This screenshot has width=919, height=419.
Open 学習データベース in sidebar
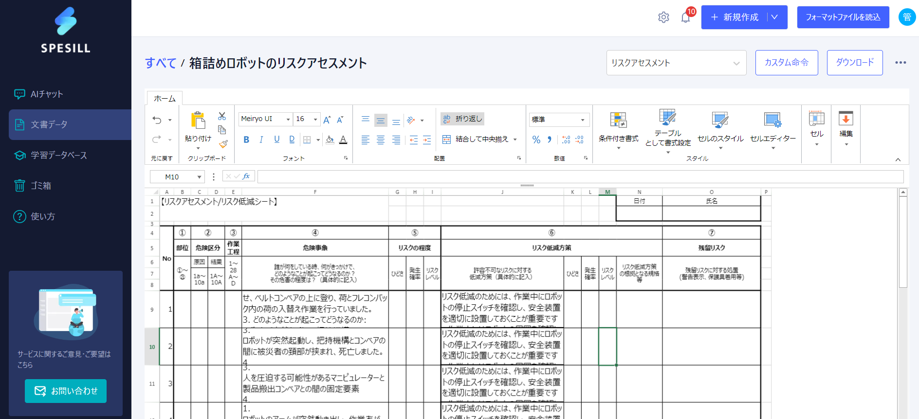[59, 155]
